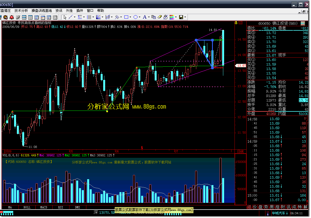Select the rectangle drawing tool
This screenshot has width=311, height=218.
pos(126,17)
